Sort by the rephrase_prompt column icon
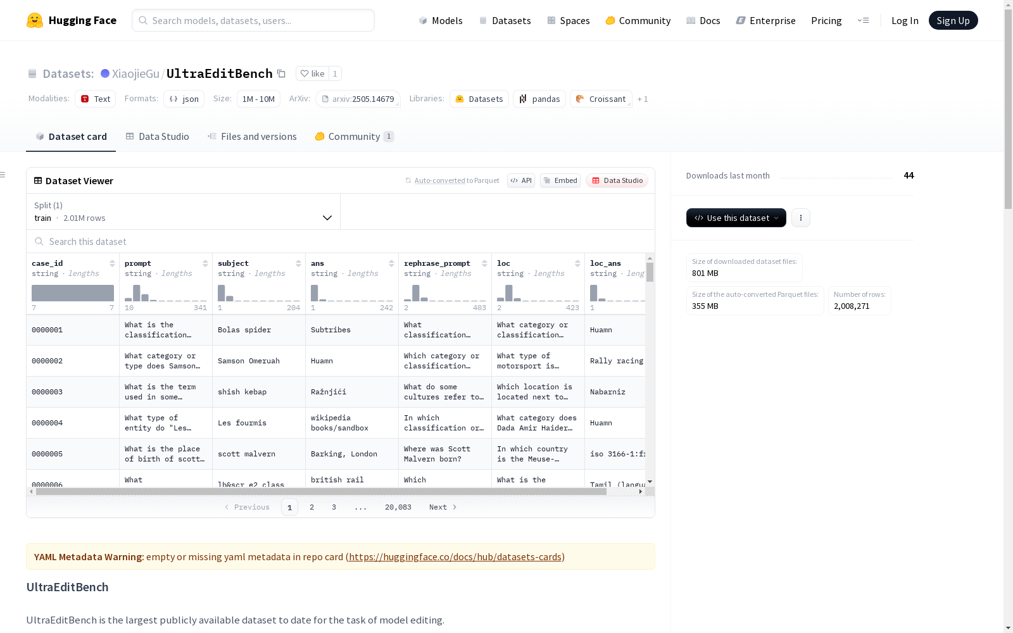The width and height of the screenshot is (1013, 633). (x=484, y=263)
